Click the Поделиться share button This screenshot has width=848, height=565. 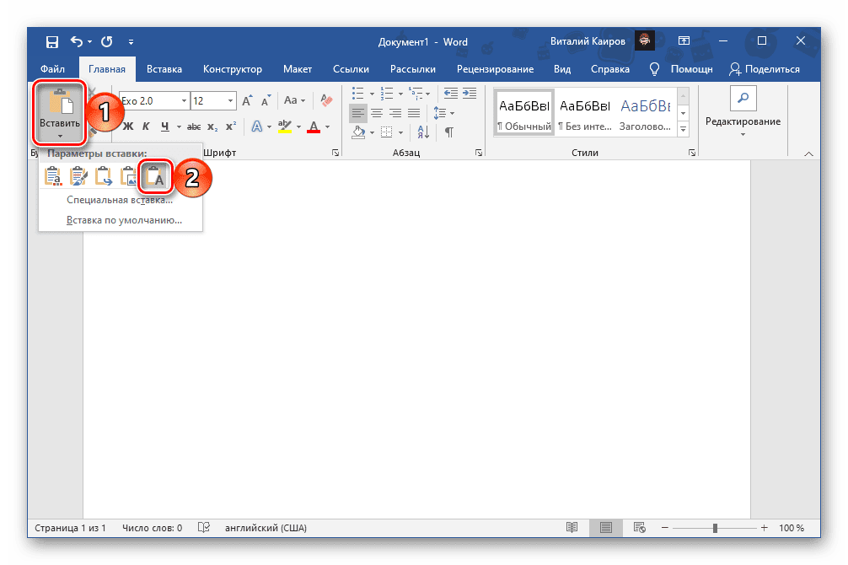coord(765,69)
